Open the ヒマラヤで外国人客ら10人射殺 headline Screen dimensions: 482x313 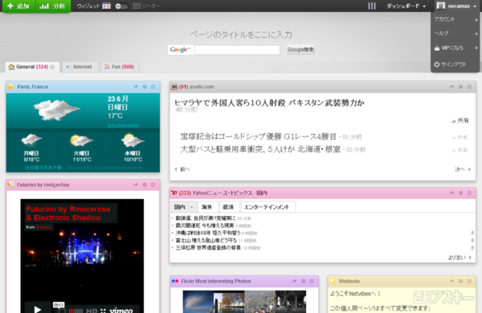pyautogui.click(x=269, y=103)
